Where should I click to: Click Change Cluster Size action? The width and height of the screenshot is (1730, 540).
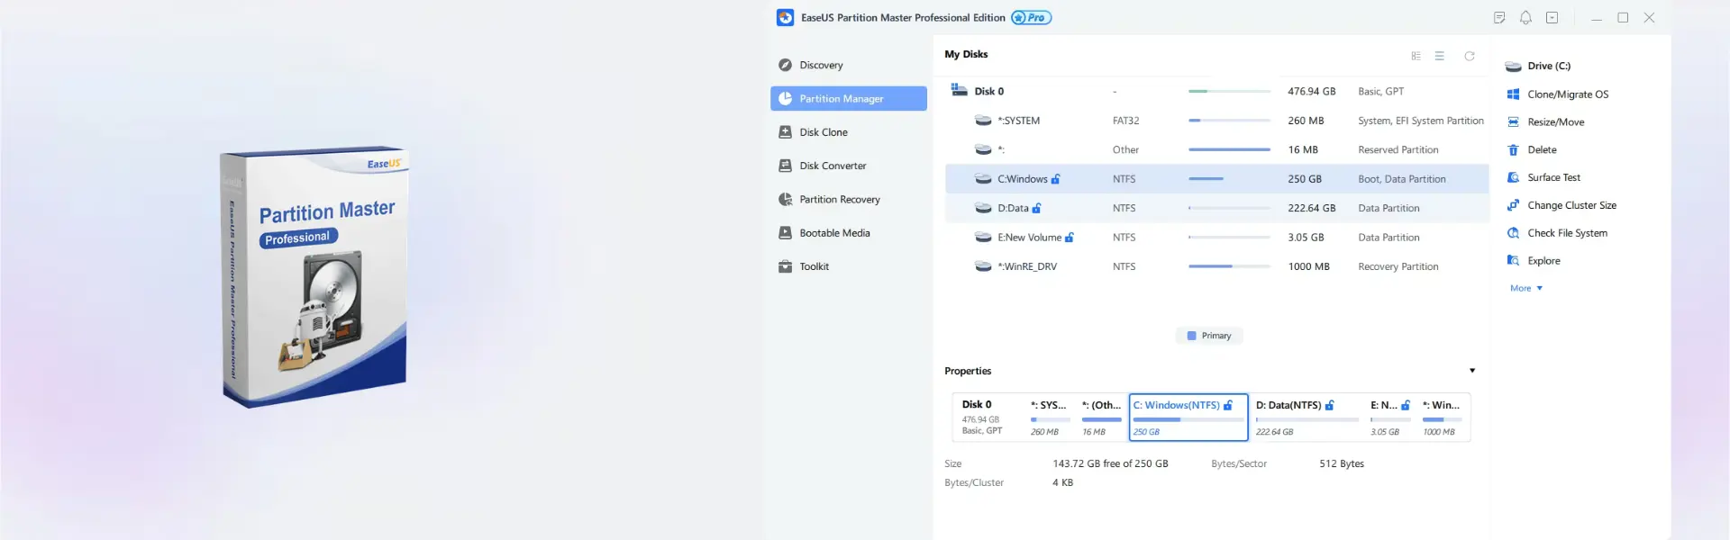pos(1571,205)
